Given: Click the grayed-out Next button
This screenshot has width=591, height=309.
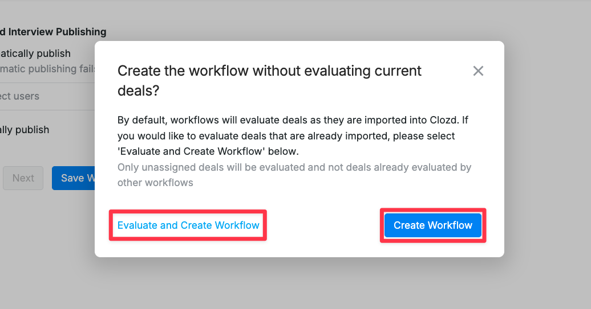Looking at the screenshot, I should 23,178.
